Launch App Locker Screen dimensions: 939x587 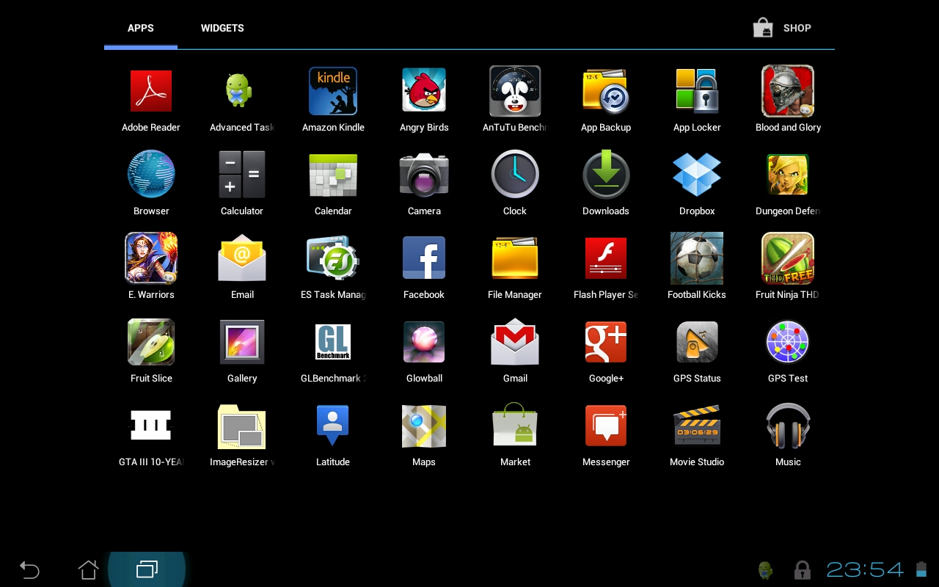point(697,91)
